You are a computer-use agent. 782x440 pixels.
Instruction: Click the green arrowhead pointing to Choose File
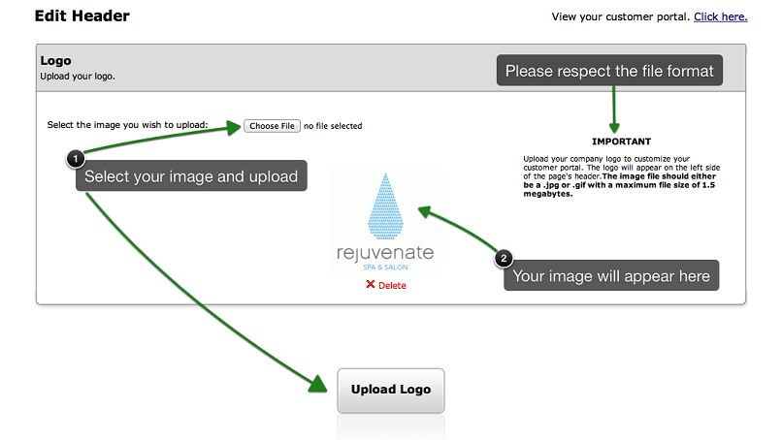[x=234, y=127]
